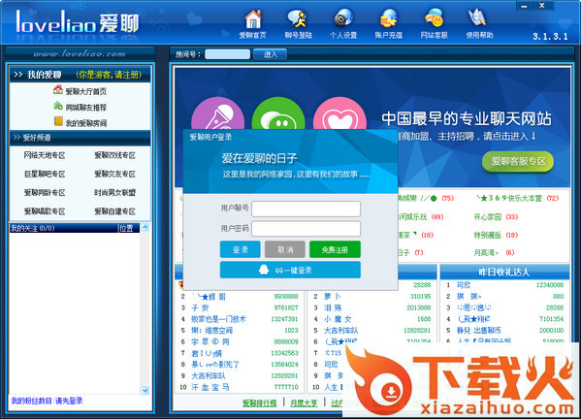Open 时尚男女联盟 channel
This screenshot has width=581, height=419.
[x=114, y=193]
